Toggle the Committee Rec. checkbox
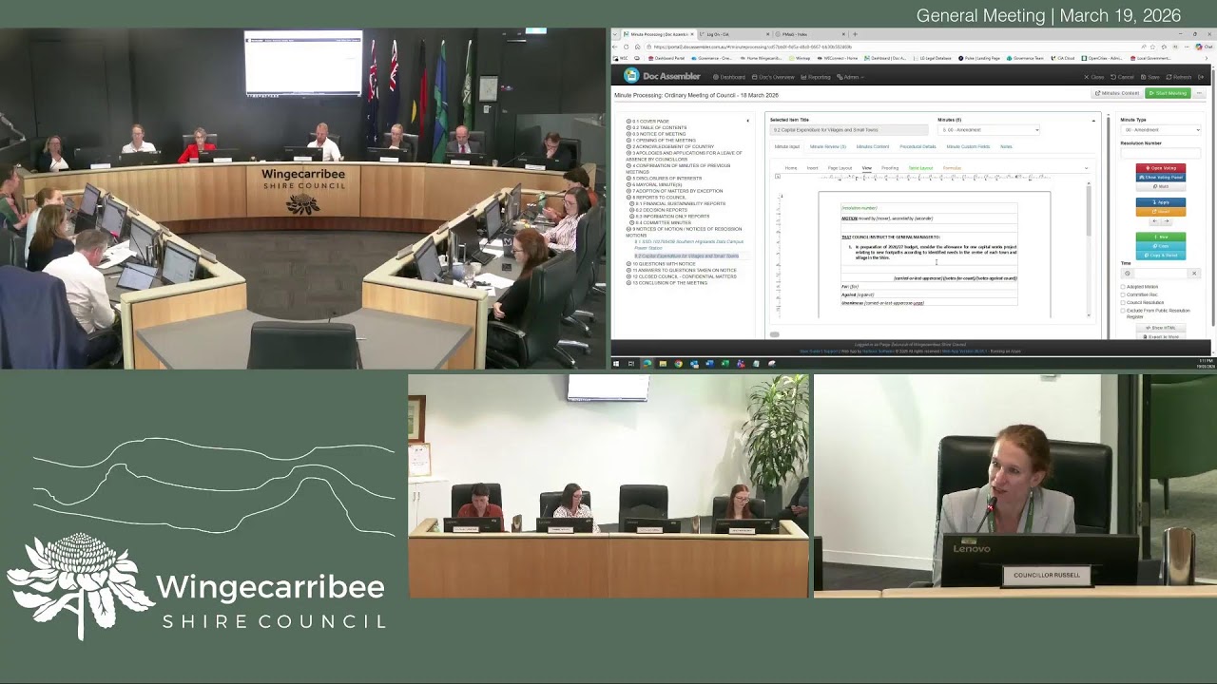The height and width of the screenshot is (684, 1217). click(1123, 294)
